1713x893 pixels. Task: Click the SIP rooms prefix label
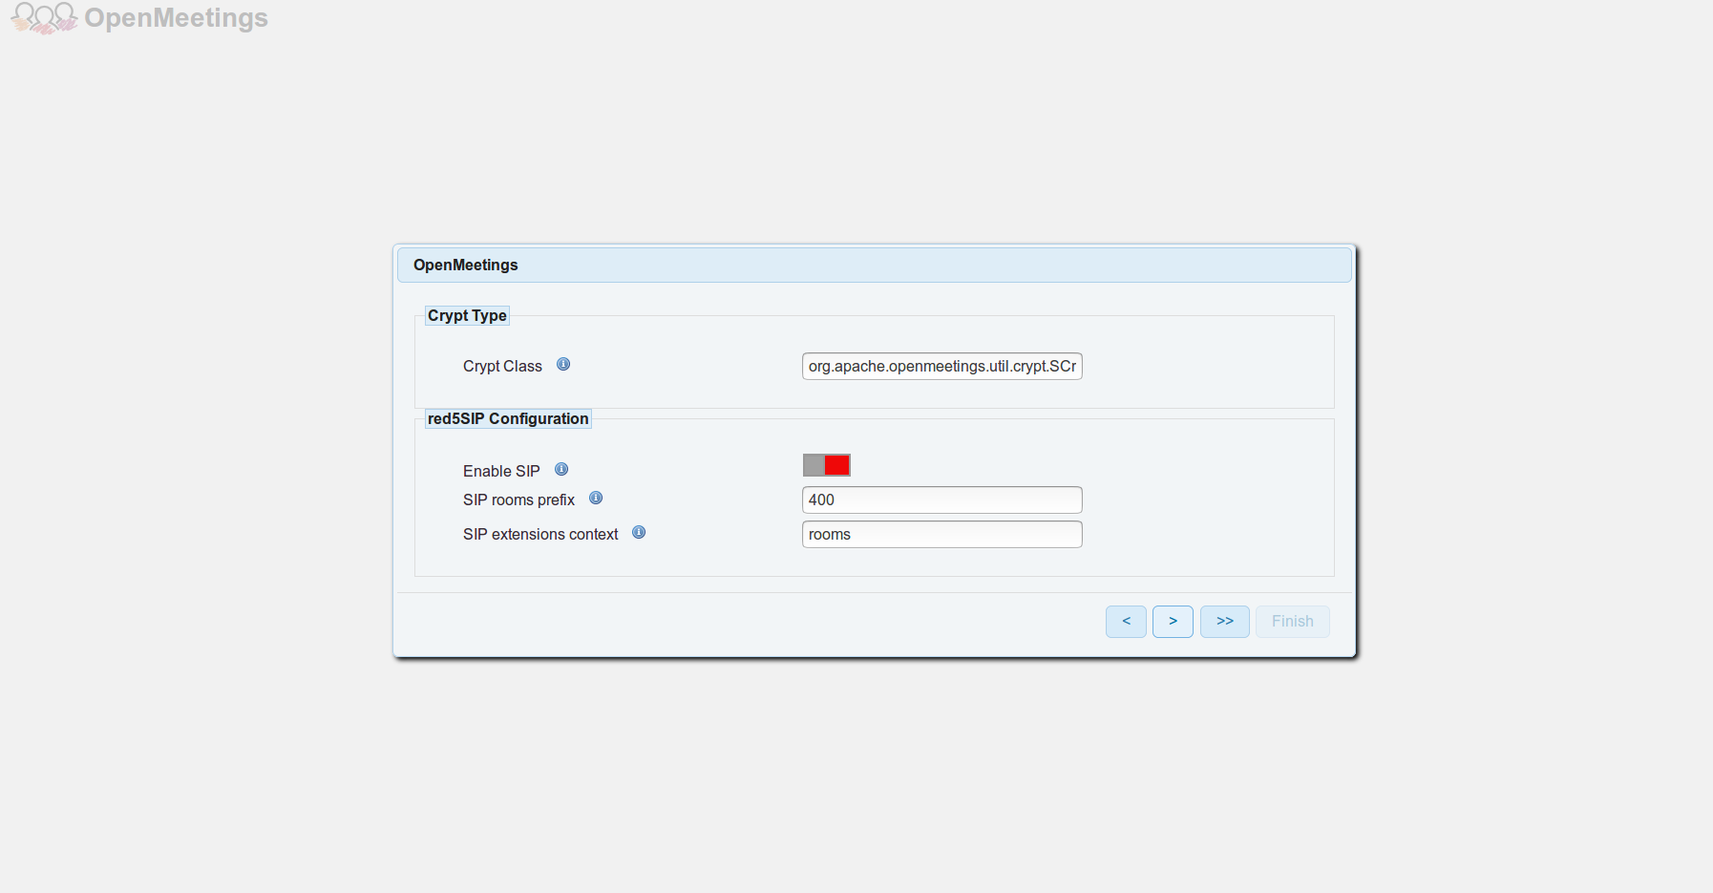pyautogui.click(x=518, y=500)
